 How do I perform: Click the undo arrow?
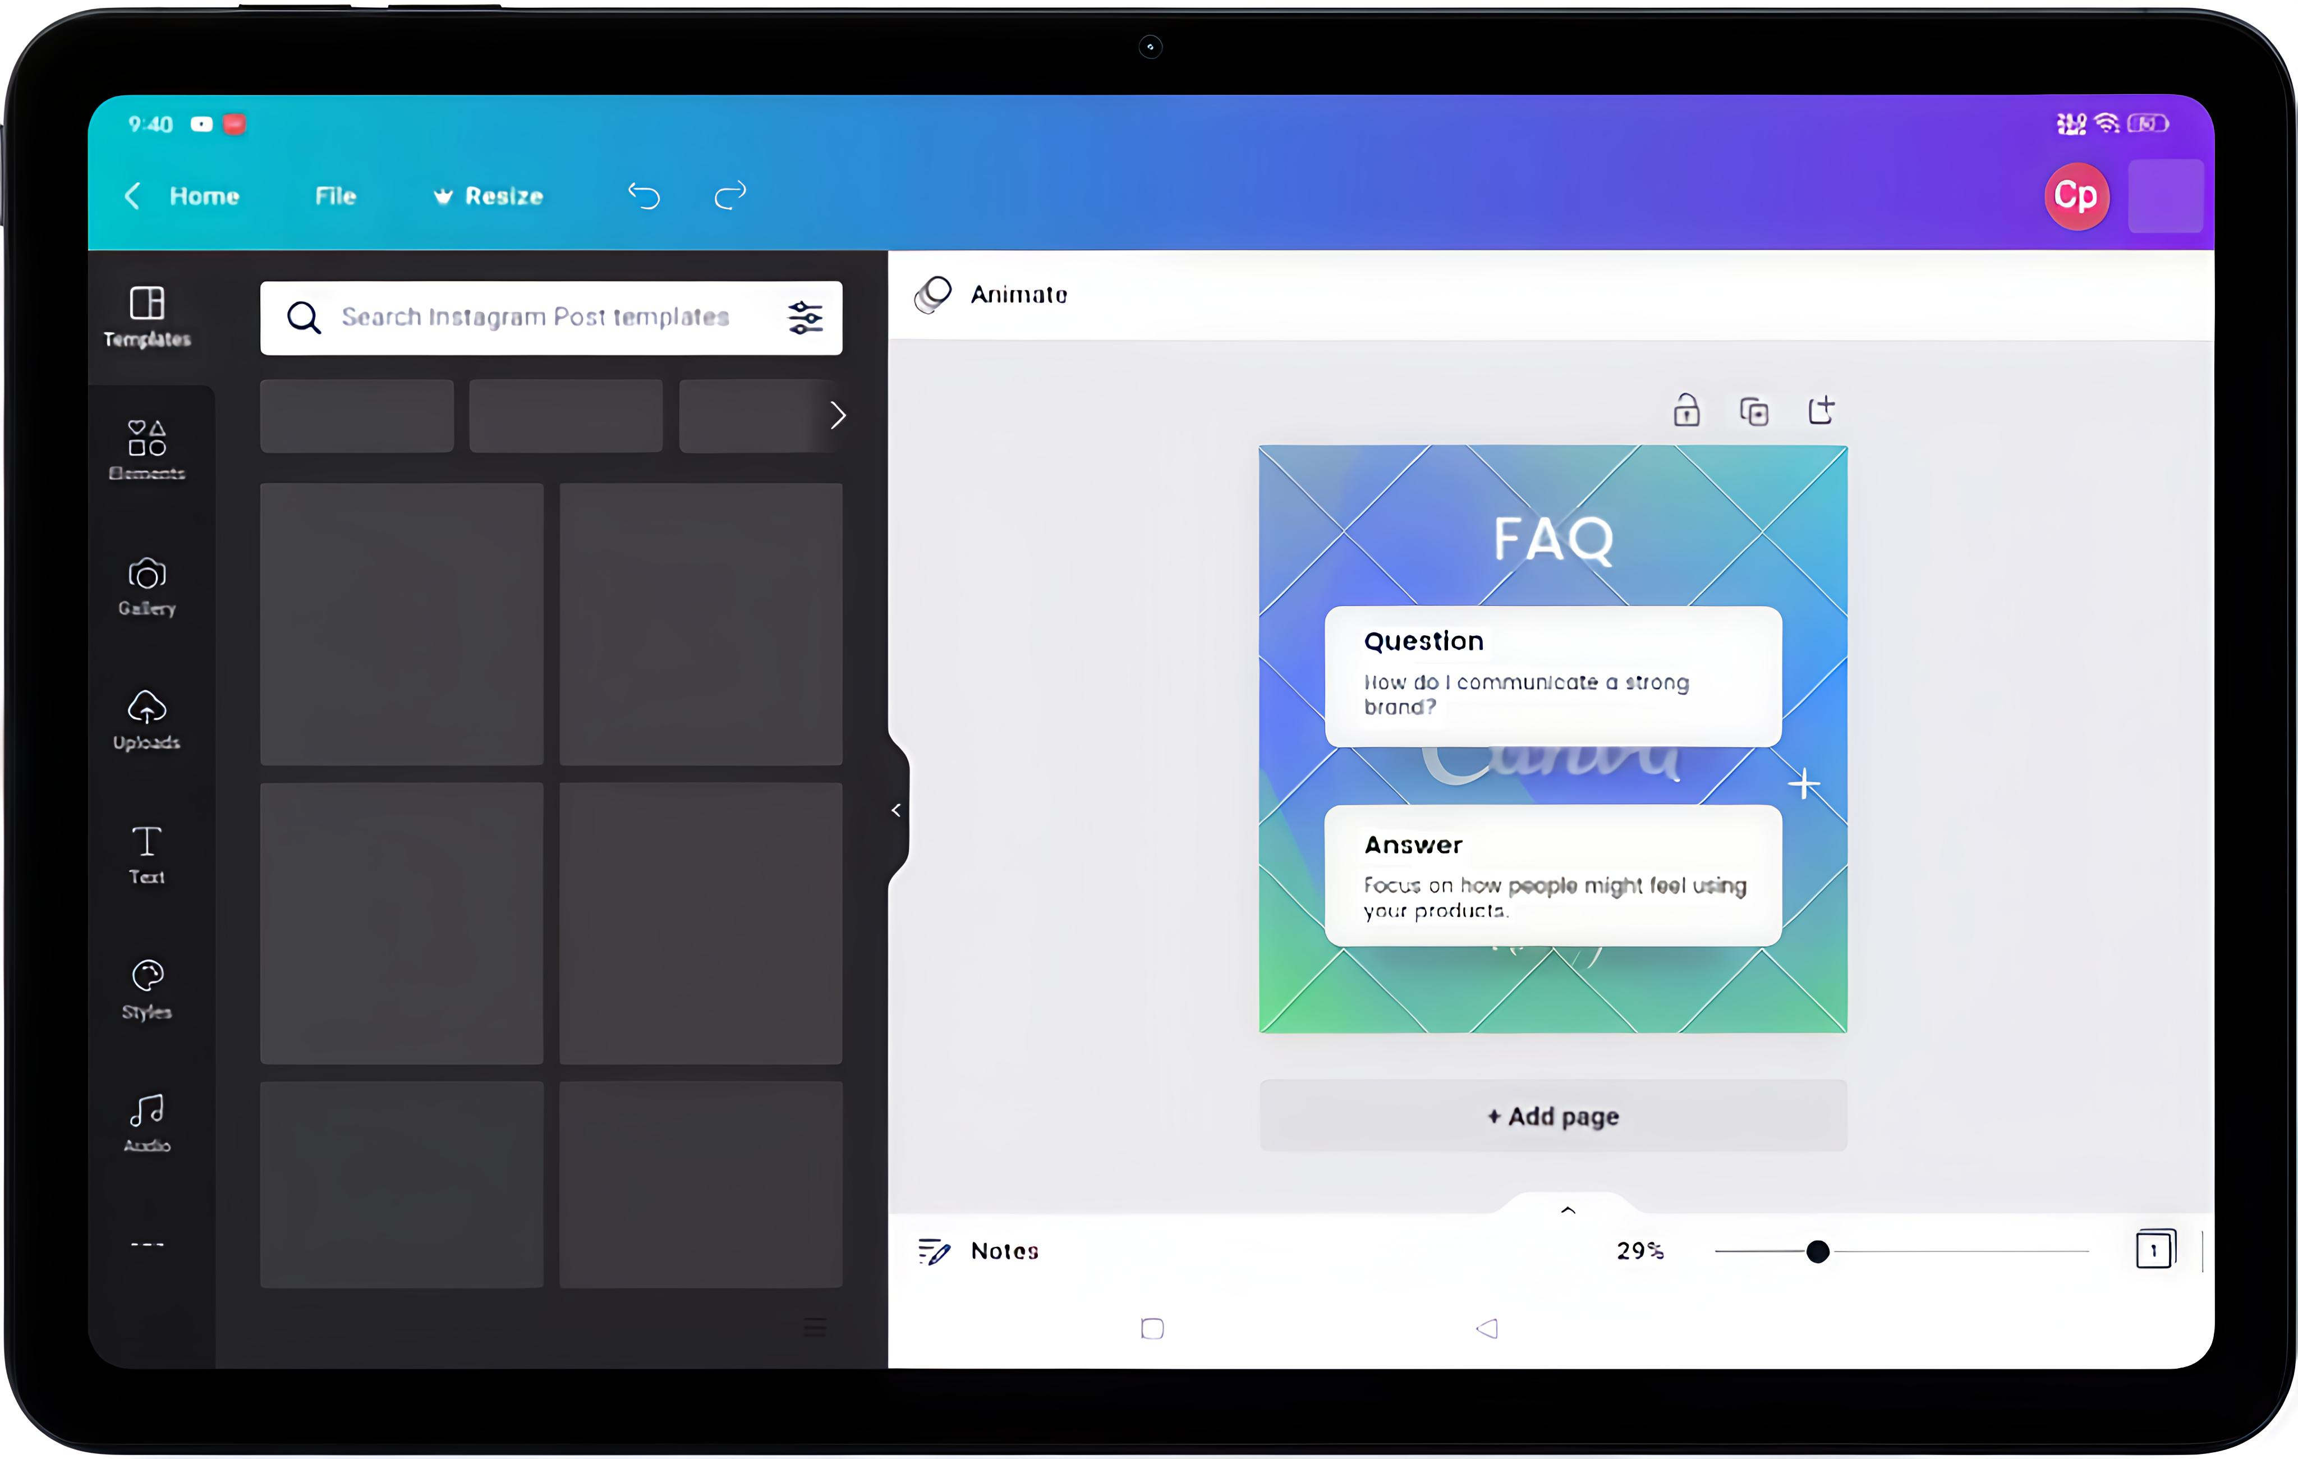point(644,196)
